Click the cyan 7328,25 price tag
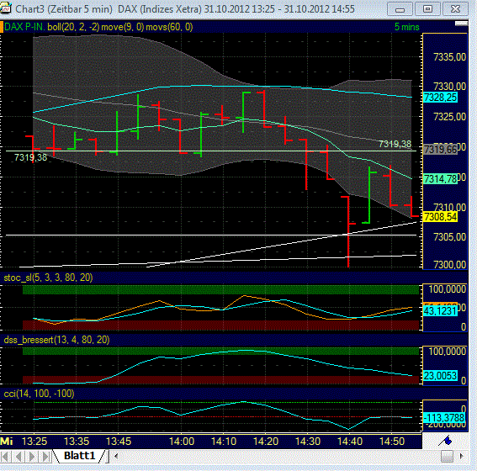This screenshot has height=471, width=477. coord(441,98)
